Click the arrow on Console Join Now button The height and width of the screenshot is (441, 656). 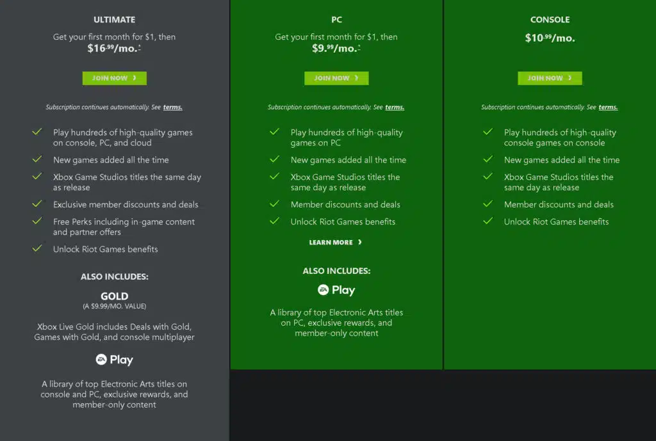pyautogui.click(x=570, y=77)
